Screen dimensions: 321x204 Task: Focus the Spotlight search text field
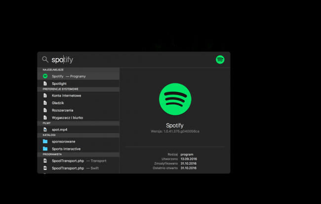131,60
